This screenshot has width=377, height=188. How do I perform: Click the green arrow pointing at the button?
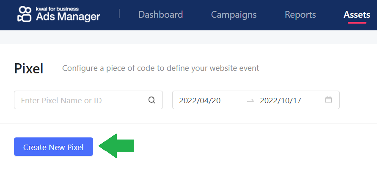point(117,146)
